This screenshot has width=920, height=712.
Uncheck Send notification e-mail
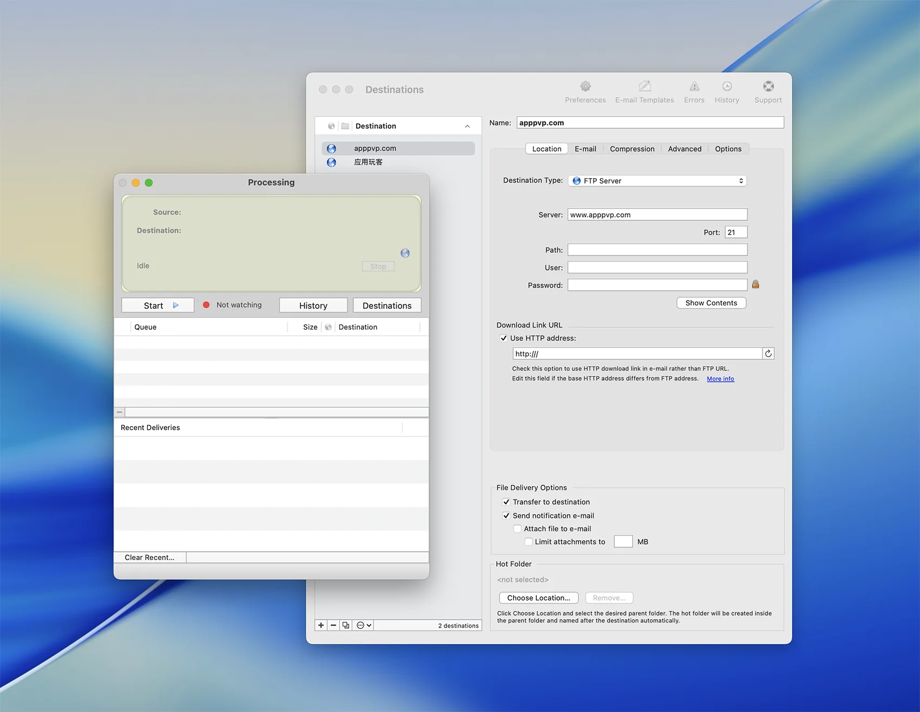coord(506,516)
